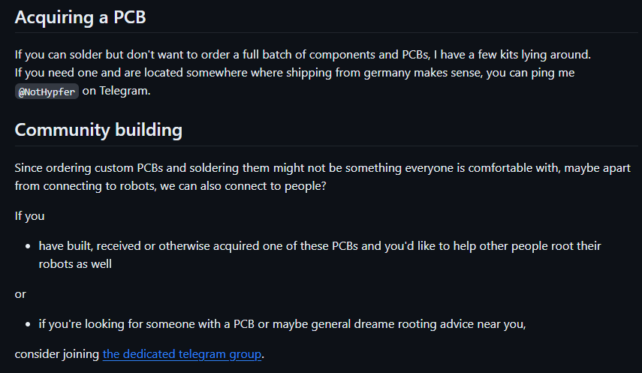Open the dedicated telegram group link
642x373 pixels.
[x=182, y=354]
